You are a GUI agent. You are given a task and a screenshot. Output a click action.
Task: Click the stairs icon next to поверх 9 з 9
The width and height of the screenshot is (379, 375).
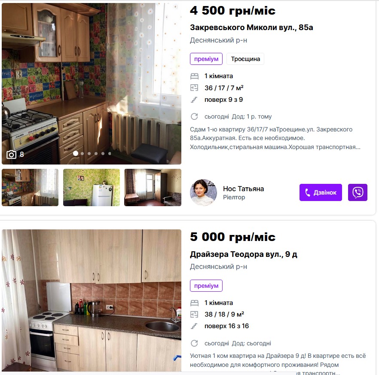coord(194,100)
